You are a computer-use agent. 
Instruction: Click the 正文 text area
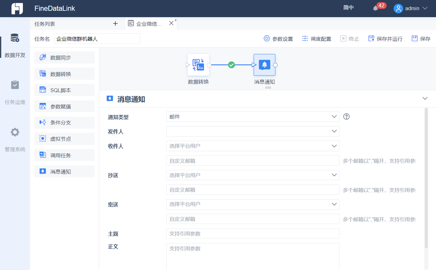pos(253,256)
